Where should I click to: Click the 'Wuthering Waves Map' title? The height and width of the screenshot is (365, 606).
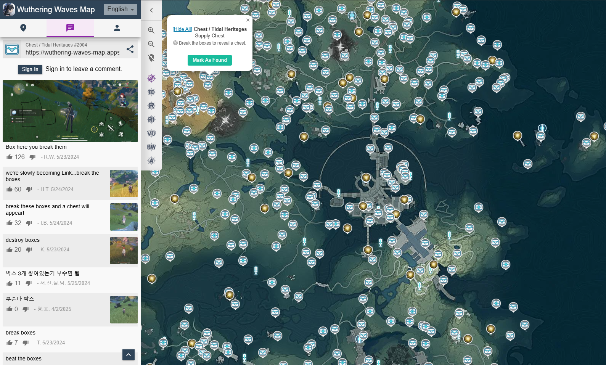(56, 10)
